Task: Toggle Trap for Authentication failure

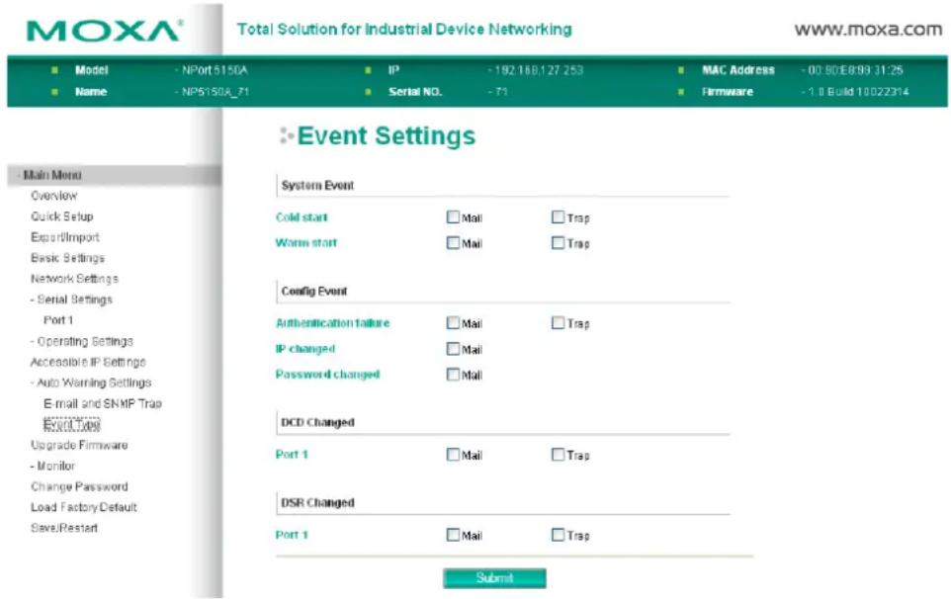Action: [558, 323]
